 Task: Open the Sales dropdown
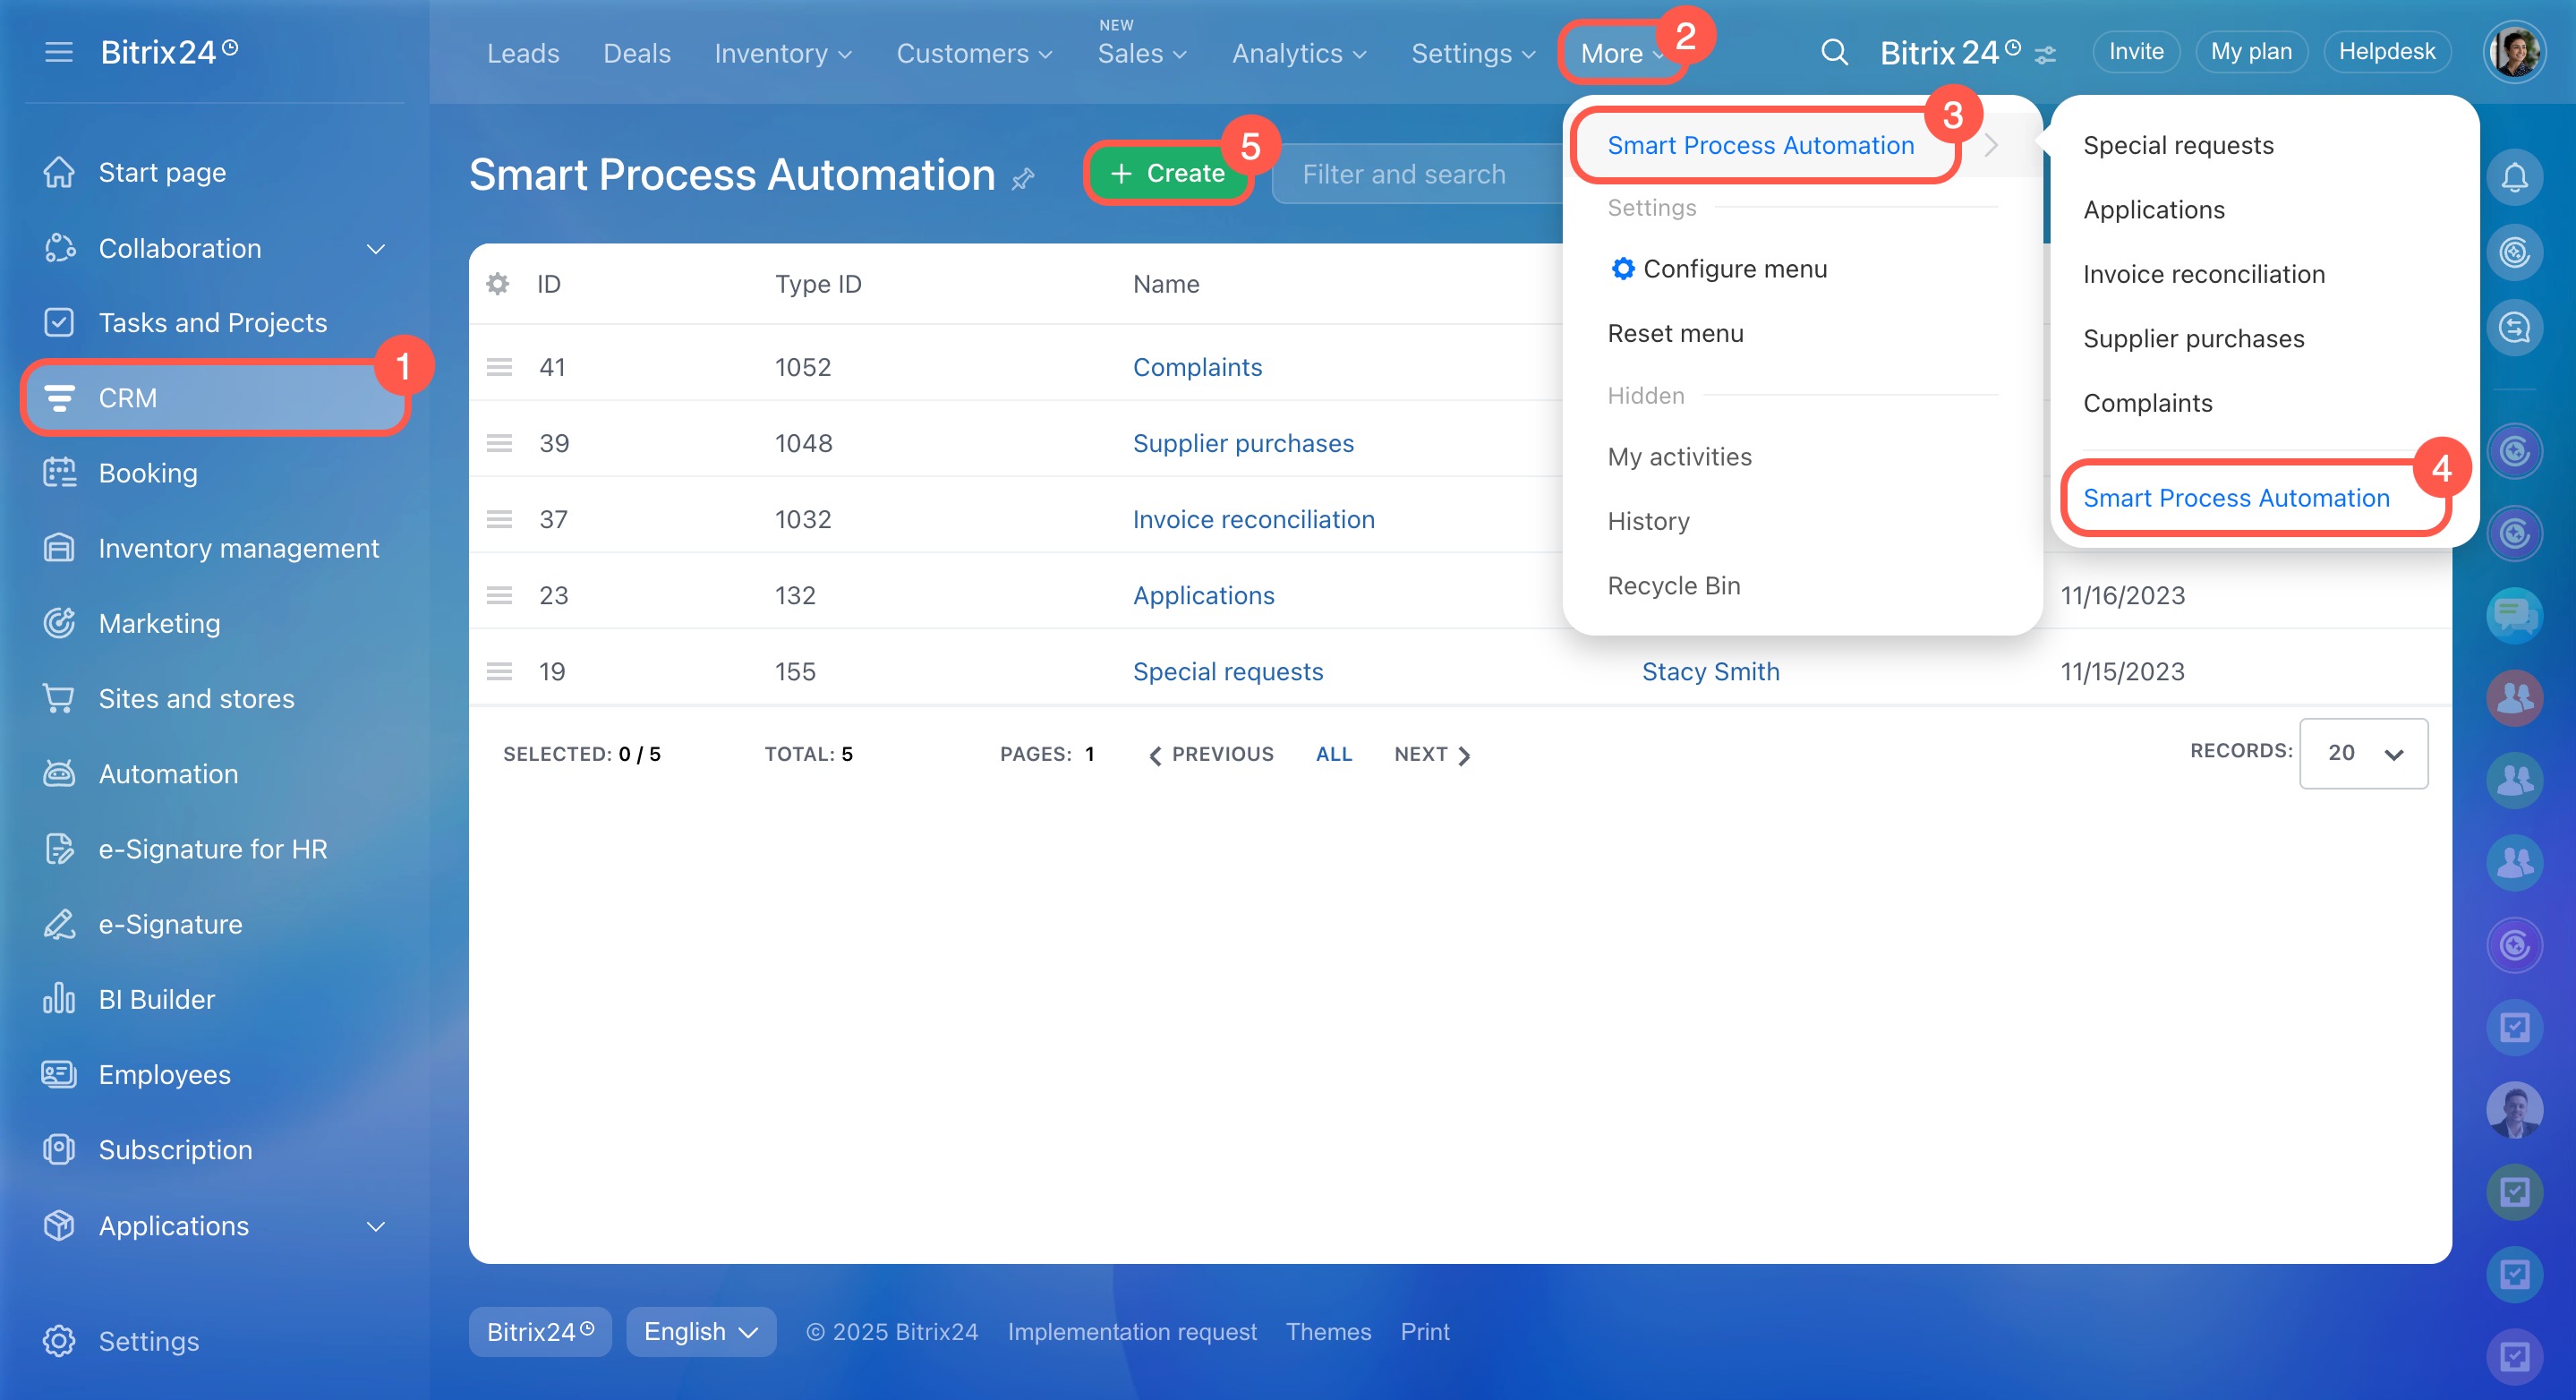1143,53
